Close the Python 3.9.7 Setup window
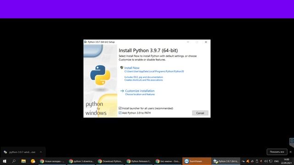 [x=206, y=42]
